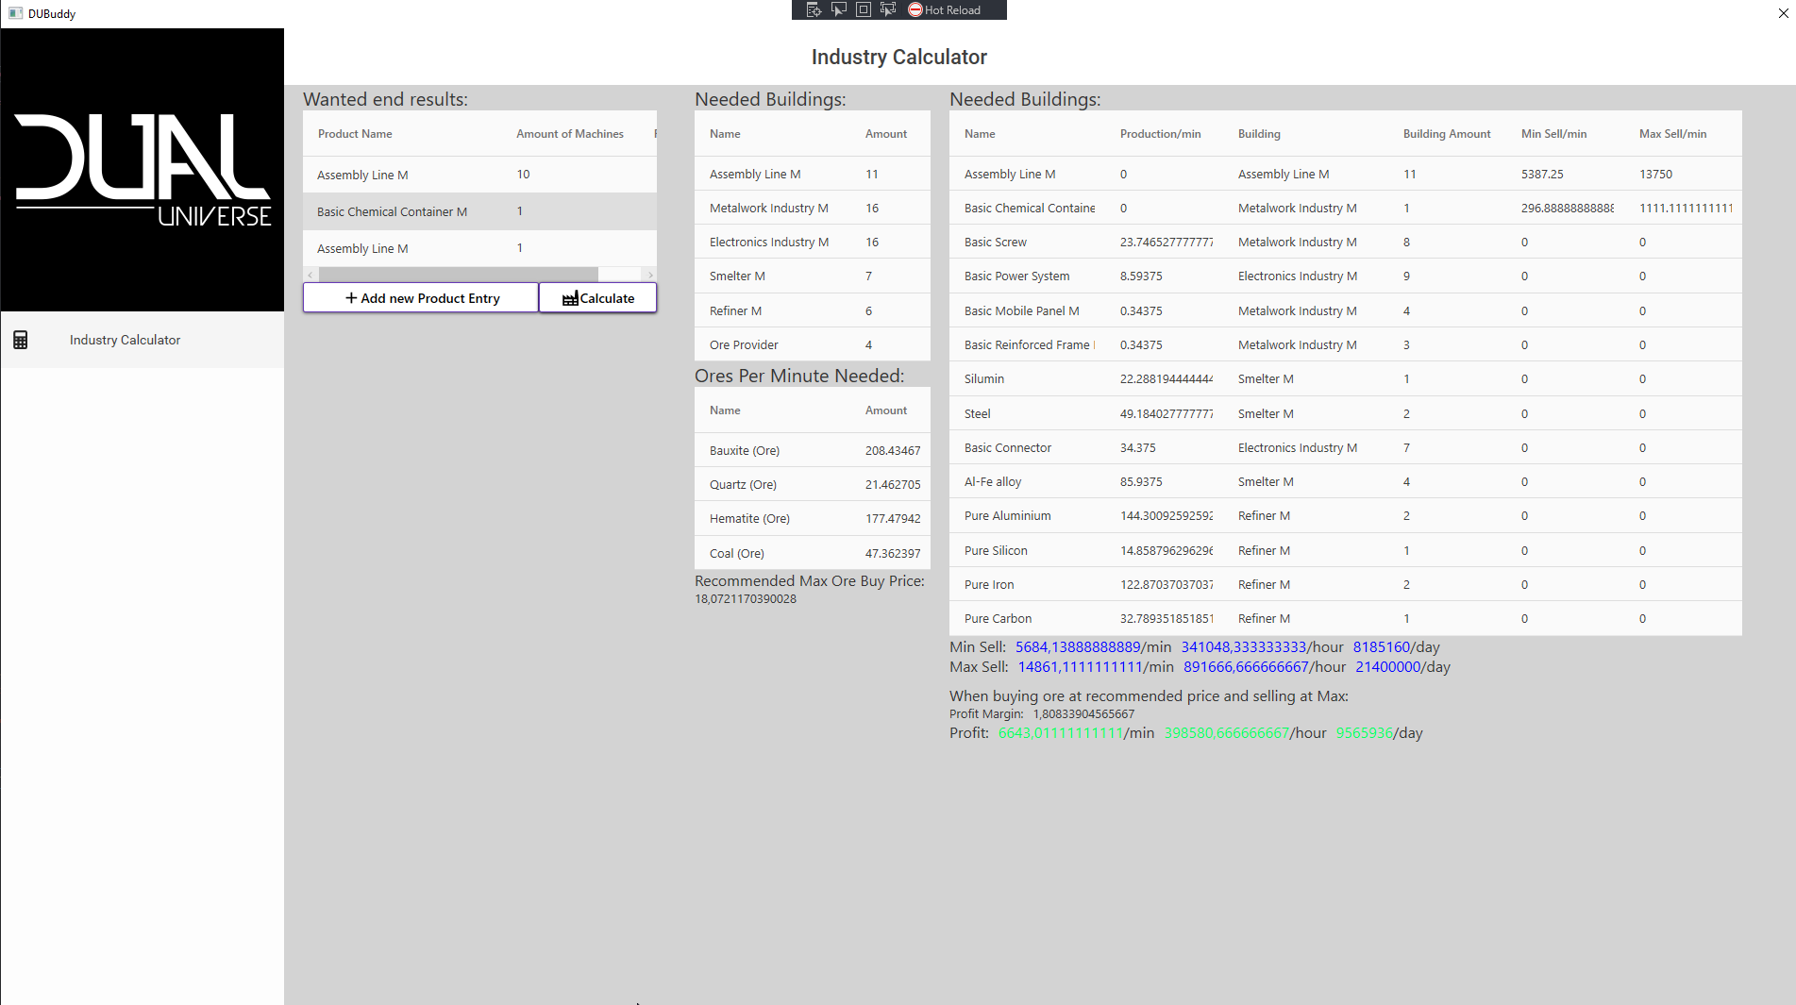Click the Min Sell/min column header
The image size is (1796, 1005).
1553,134
